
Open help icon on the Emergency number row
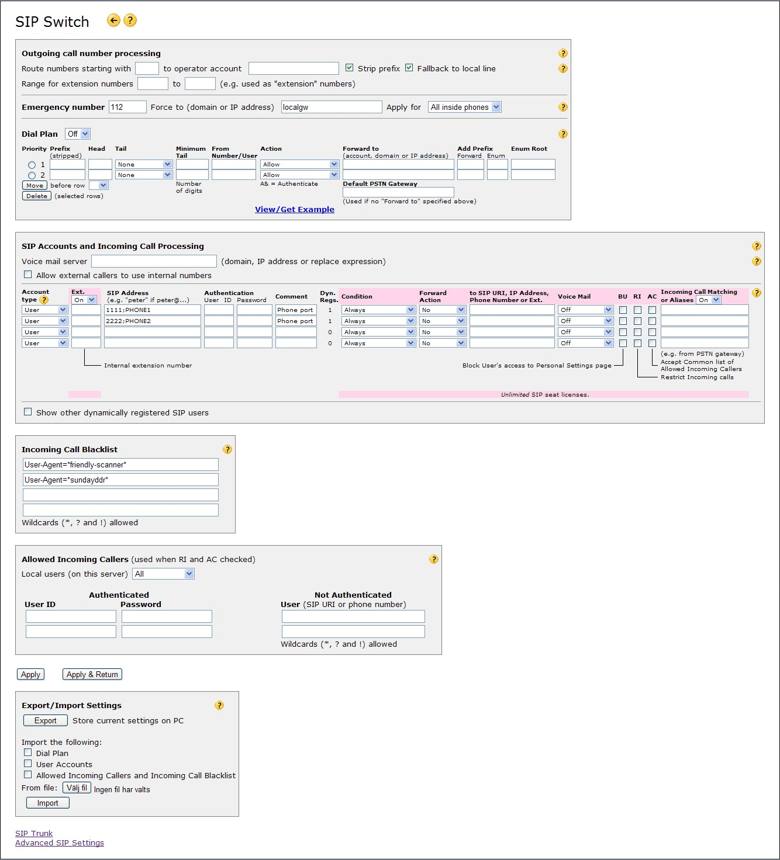[x=562, y=107]
